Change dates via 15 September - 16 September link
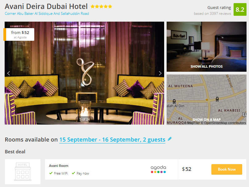249x187 pixels. [x=112, y=140]
